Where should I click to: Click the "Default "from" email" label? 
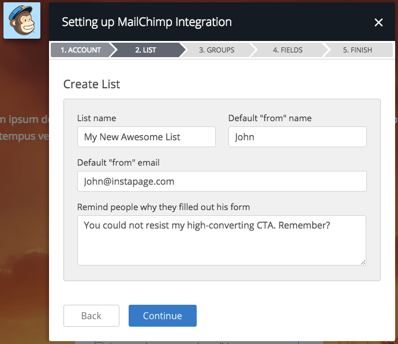[118, 163]
